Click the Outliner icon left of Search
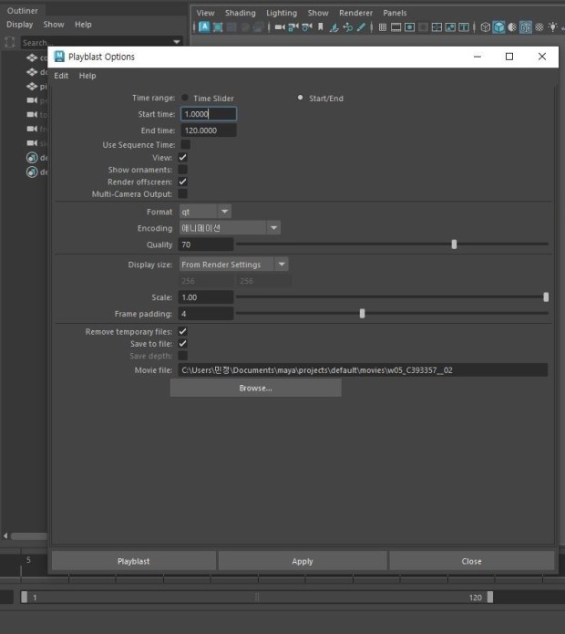This screenshot has width=565, height=634. 10,42
